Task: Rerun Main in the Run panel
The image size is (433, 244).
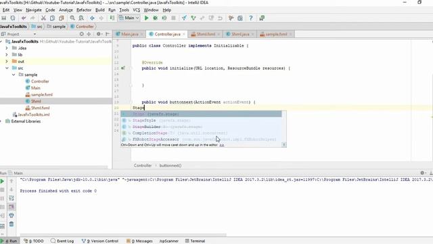Action: tap(2, 181)
